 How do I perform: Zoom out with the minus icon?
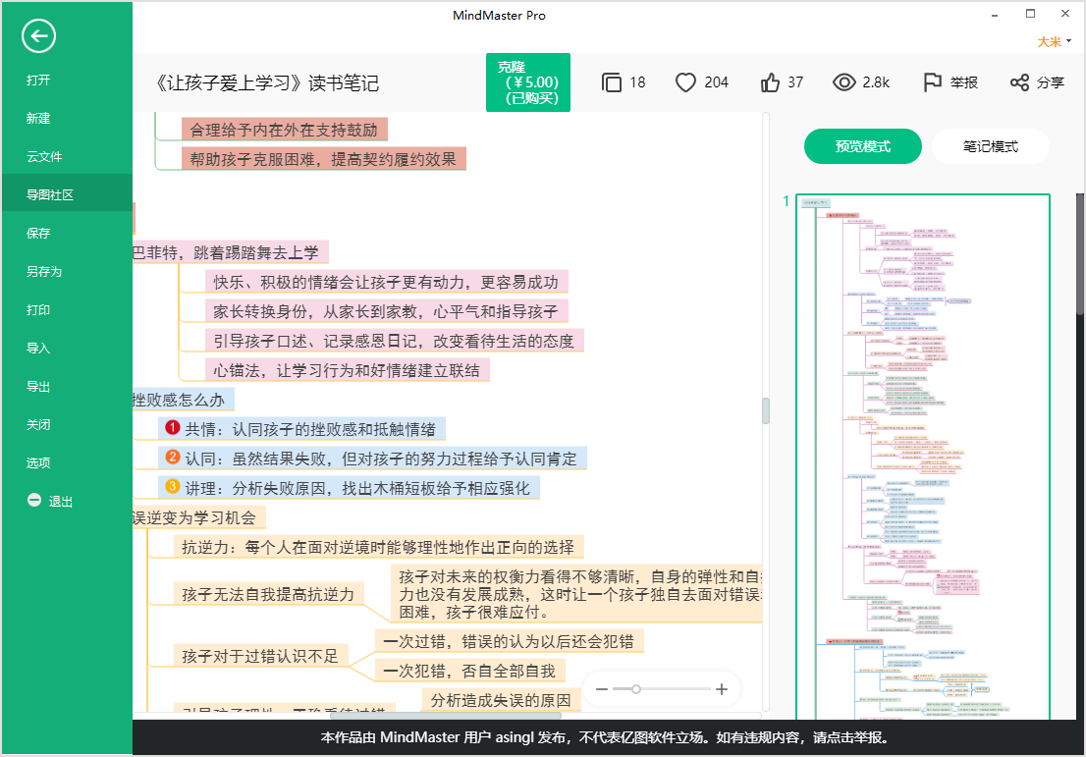coord(602,689)
